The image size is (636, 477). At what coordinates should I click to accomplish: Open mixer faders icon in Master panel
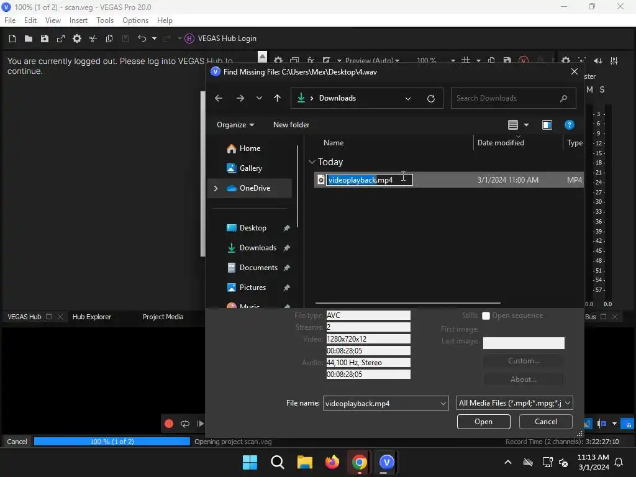pos(614,61)
